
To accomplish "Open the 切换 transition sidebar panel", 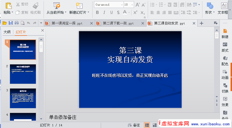I will (x=225, y=88).
